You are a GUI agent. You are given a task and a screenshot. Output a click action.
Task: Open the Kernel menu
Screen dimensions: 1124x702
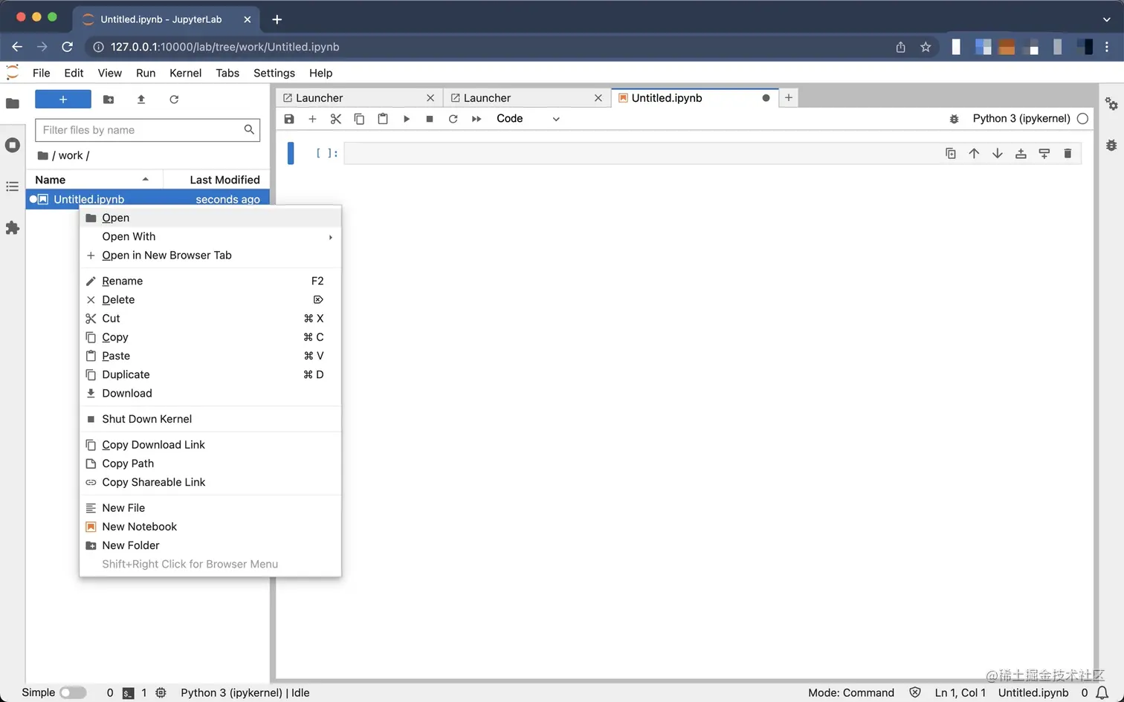click(x=185, y=73)
